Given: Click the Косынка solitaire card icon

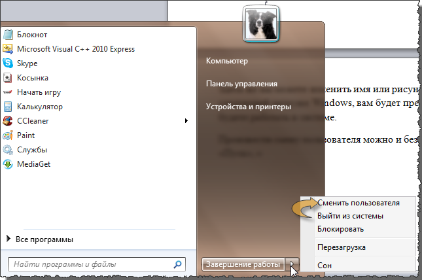Looking at the screenshot, I should pos(8,78).
